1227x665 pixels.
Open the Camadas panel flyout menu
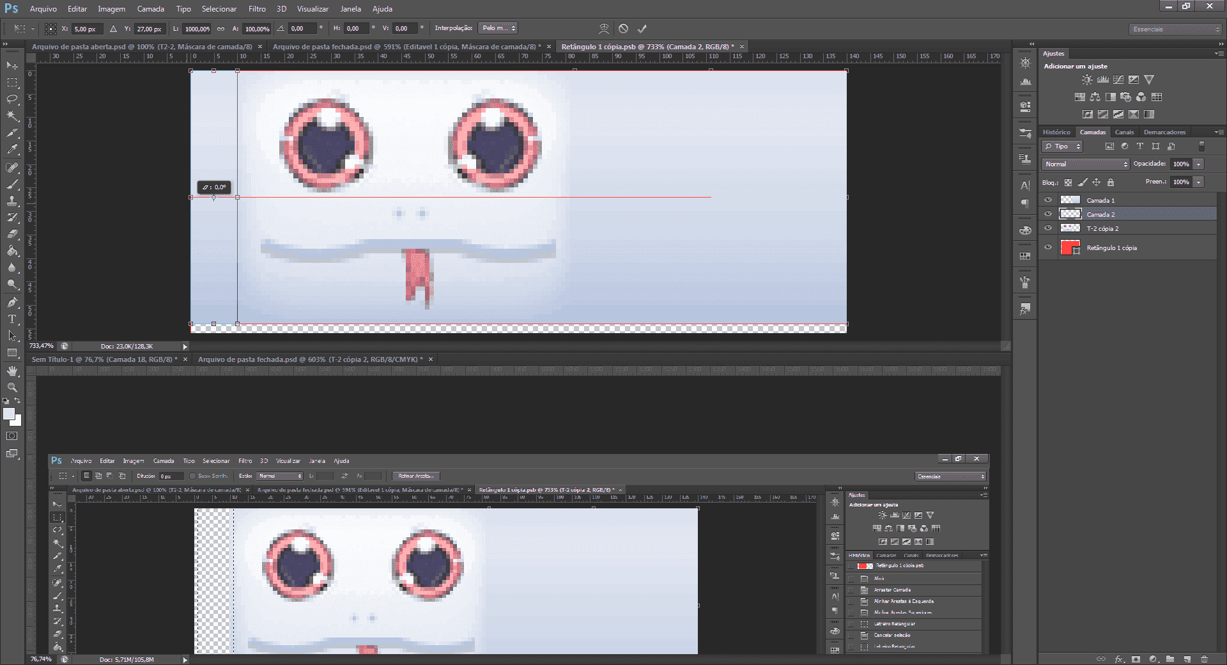[x=1219, y=132]
